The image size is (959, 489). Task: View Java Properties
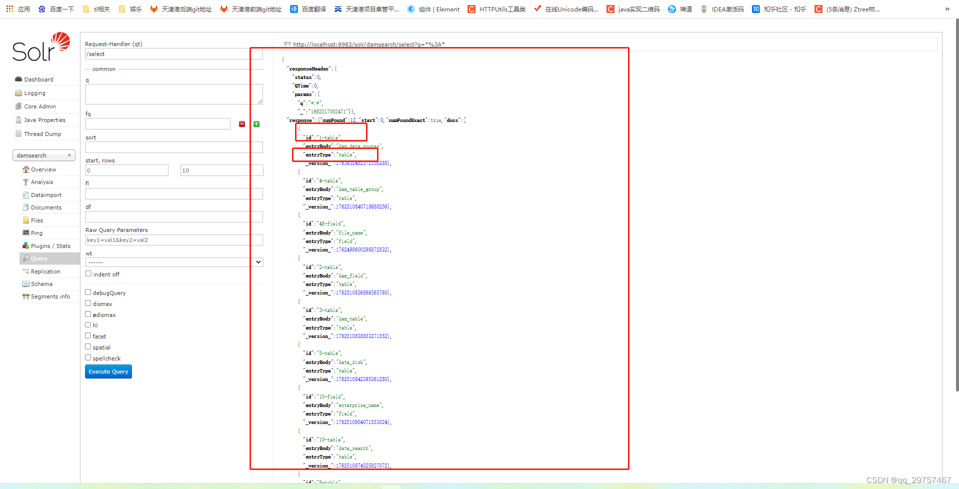44,119
